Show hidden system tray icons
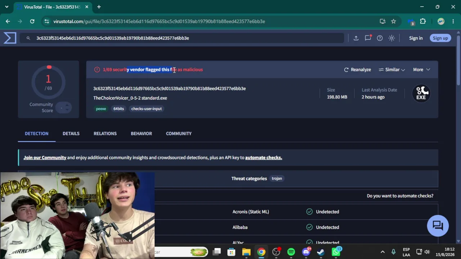 382,252
